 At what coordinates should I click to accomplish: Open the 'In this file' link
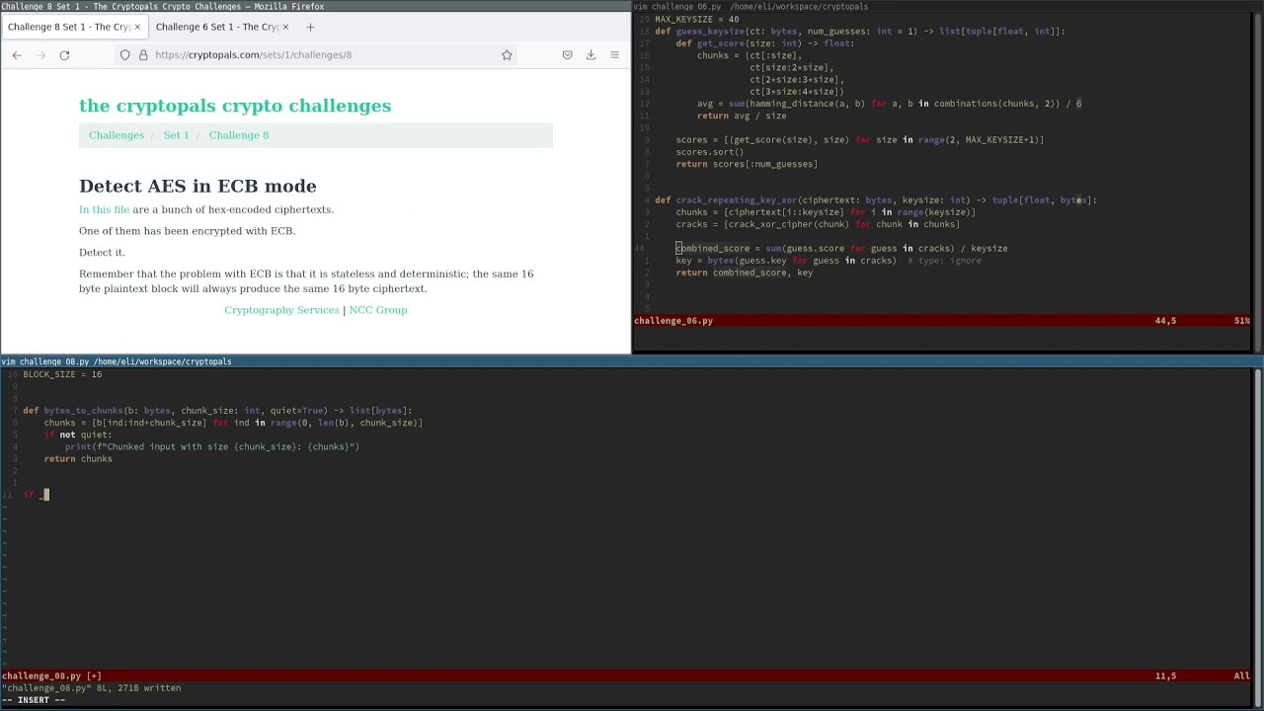coord(104,209)
